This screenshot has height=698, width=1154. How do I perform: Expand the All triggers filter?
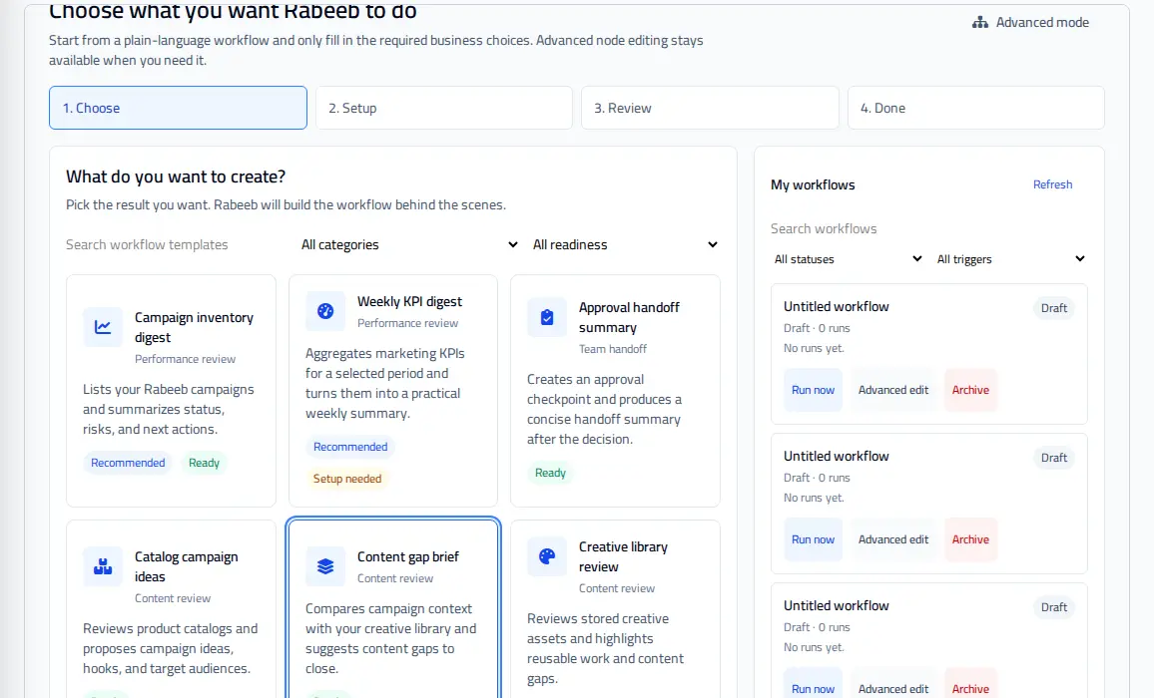point(1010,259)
